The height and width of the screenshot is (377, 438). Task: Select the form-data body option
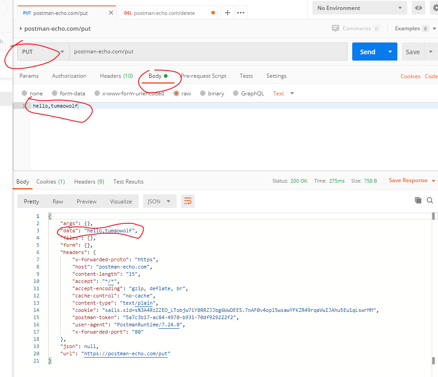point(69,94)
